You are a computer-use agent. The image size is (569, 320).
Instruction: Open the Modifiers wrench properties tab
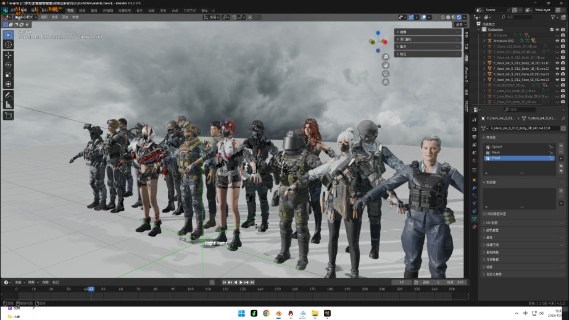475,188
